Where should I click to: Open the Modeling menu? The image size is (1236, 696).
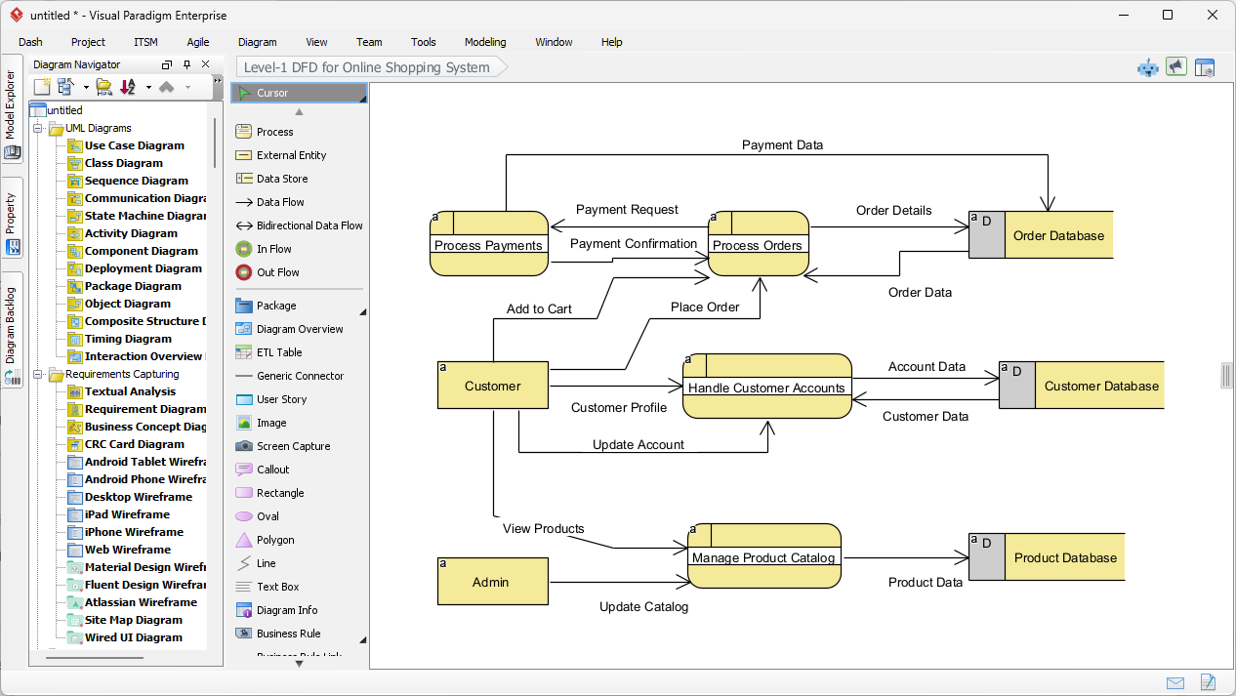[x=484, y=42]
